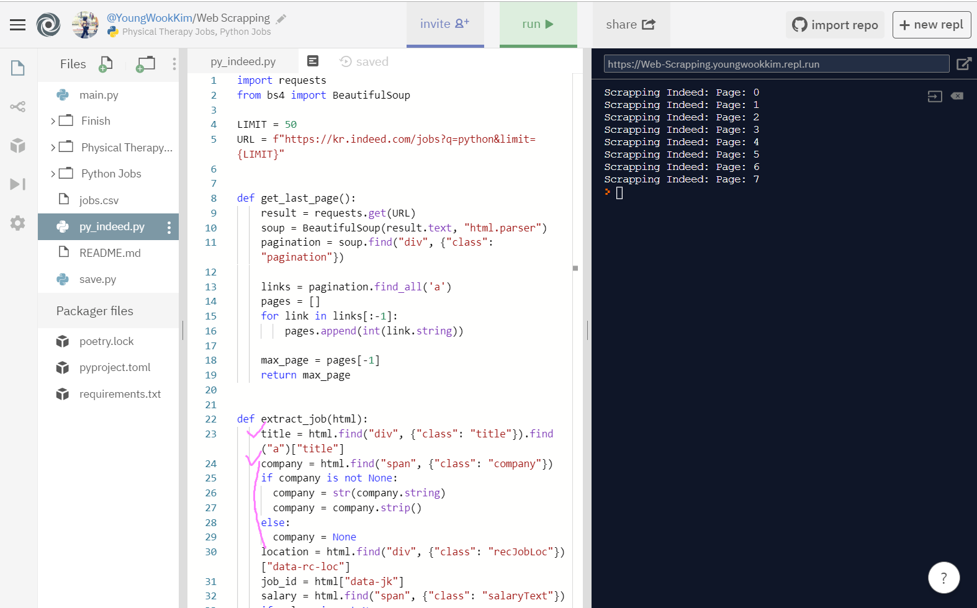Open the Packages cube sidebar icon
Screen dimensions: 977x608
[18, 145]
